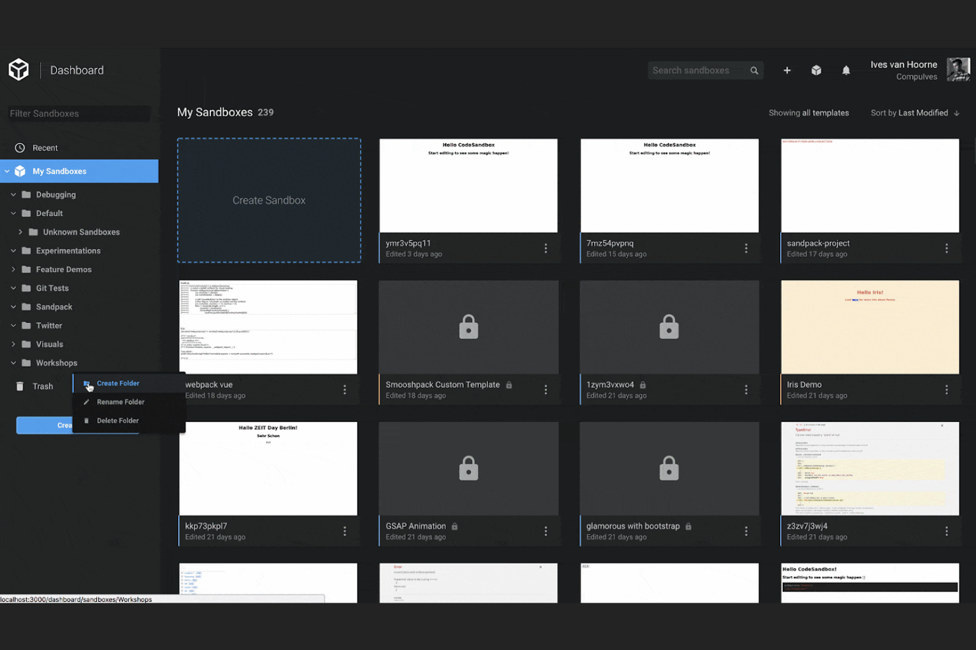Click the cube icon in top bar
976x650 pixels.
(816, 70)
